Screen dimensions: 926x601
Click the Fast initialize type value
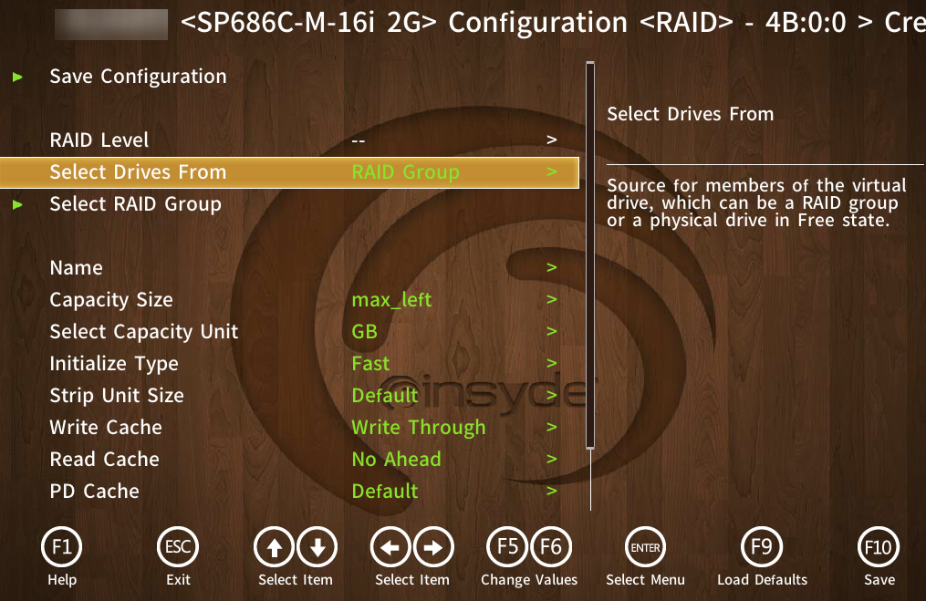(x=370, y=364)
